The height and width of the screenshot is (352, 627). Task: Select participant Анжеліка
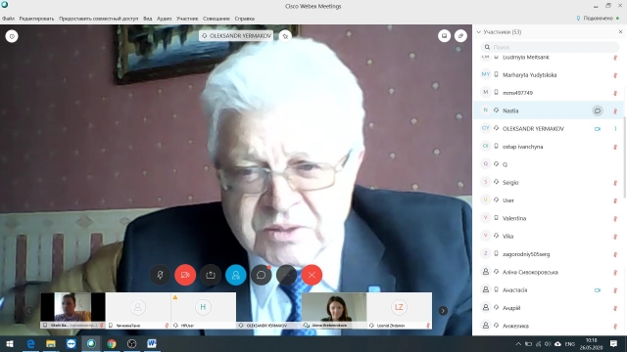click(548, 326)
